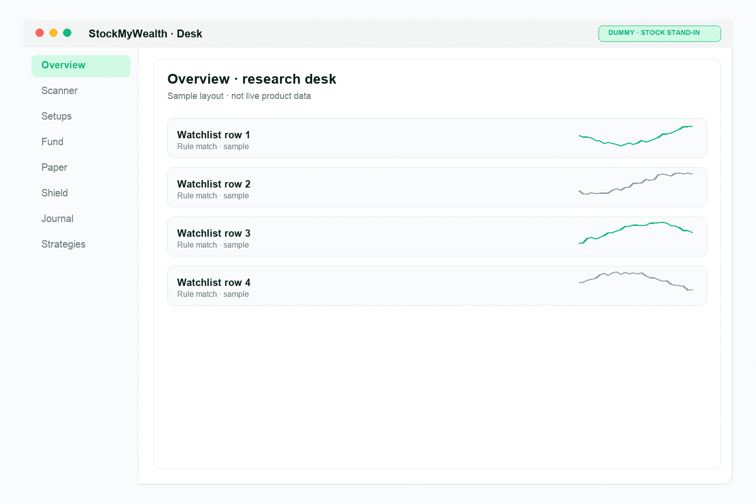The height and width of the screenshot is (504, 756).
Task: View the green sparkline for Watchlist row 3
Action: click(635, 233)
